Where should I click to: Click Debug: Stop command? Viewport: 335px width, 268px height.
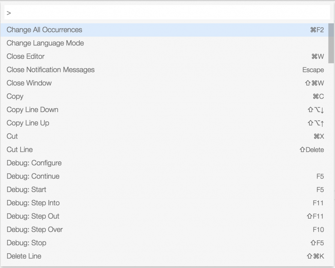pyautogui.click(x=26, y=243)
